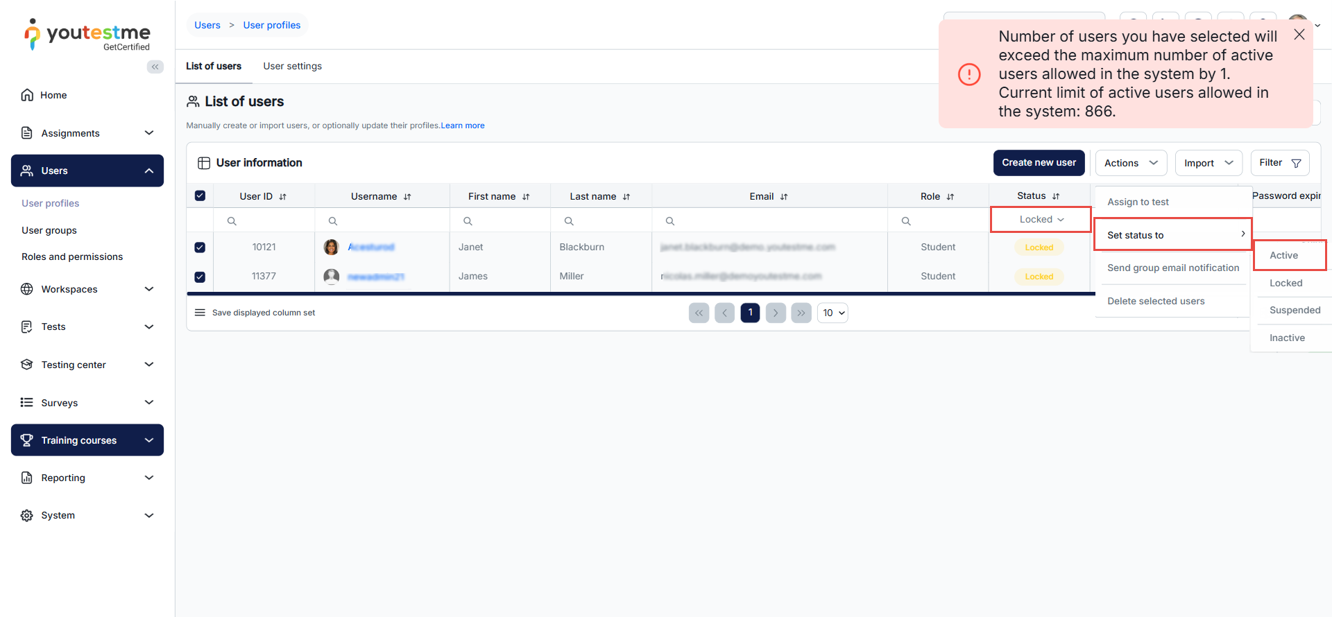Sort by Status column using sort icon
The height and width of the screenshot is (617, 1332).
coord(1056,196)
